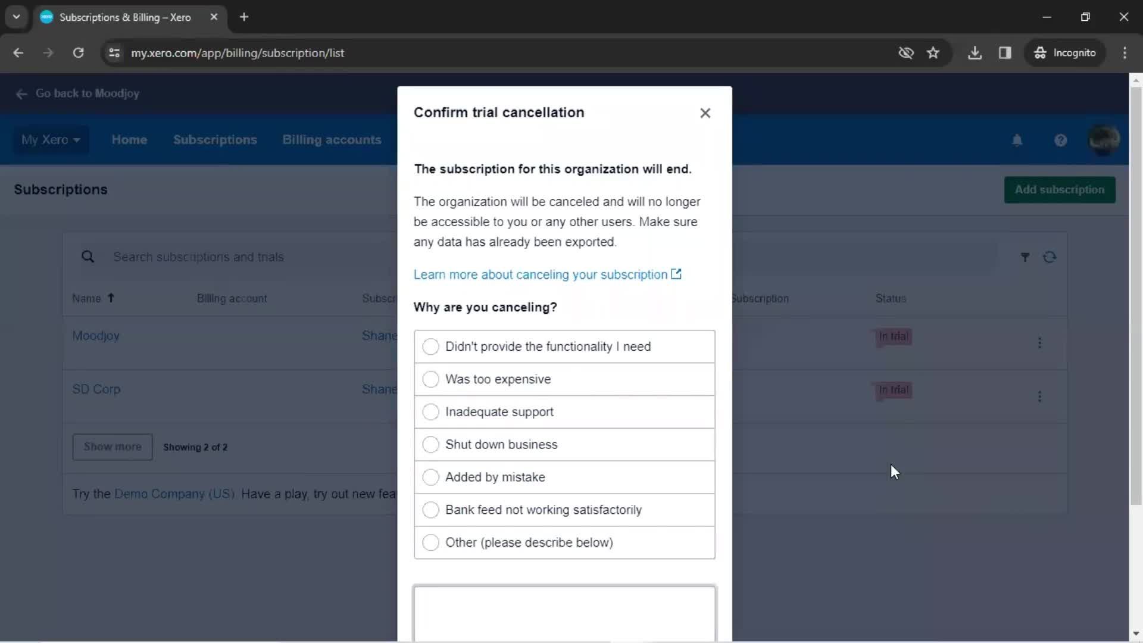Select 'Was too expensive' reason
Image resolution: width=1143 pixels, height=643 pixels.
(x=564, y=379)
